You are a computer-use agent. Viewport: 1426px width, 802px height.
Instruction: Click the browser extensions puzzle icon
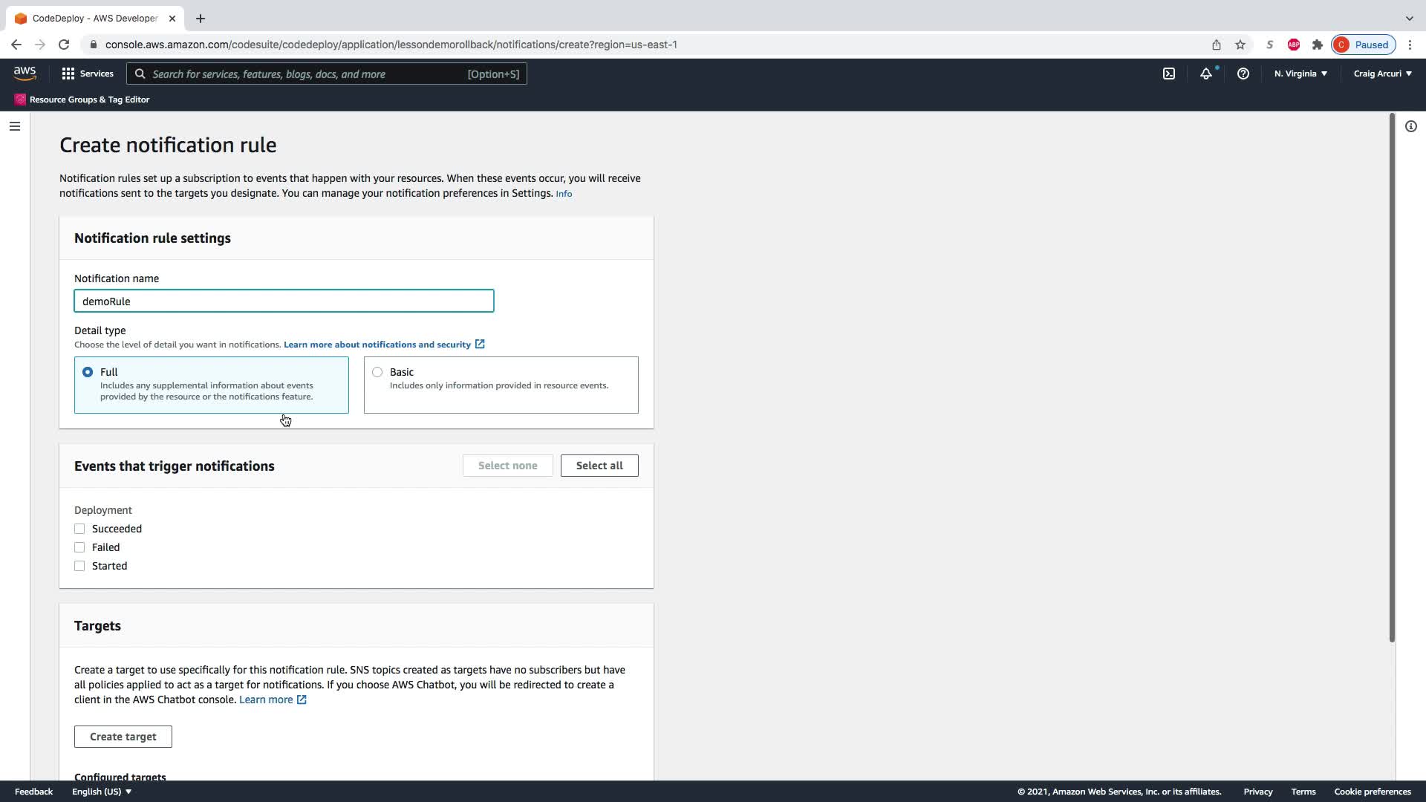pos(1318,45)
